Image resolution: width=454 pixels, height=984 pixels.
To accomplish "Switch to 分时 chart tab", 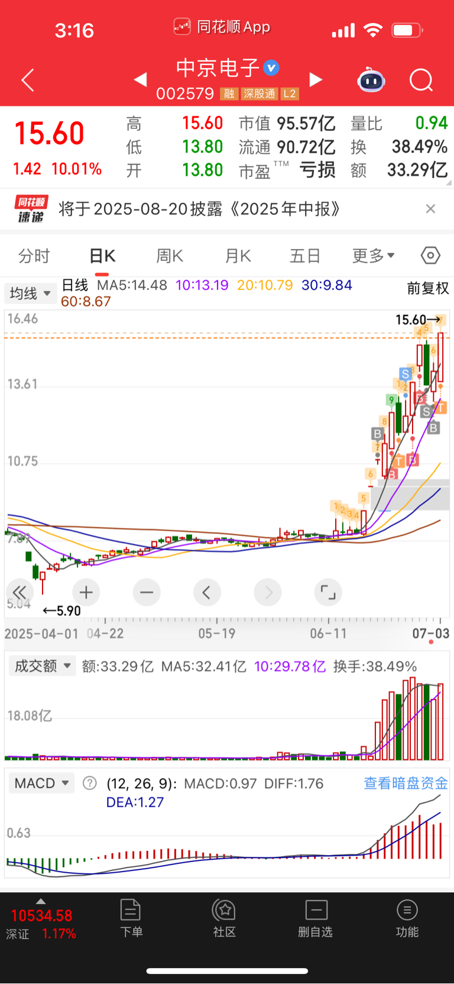I will coord(34,256).
